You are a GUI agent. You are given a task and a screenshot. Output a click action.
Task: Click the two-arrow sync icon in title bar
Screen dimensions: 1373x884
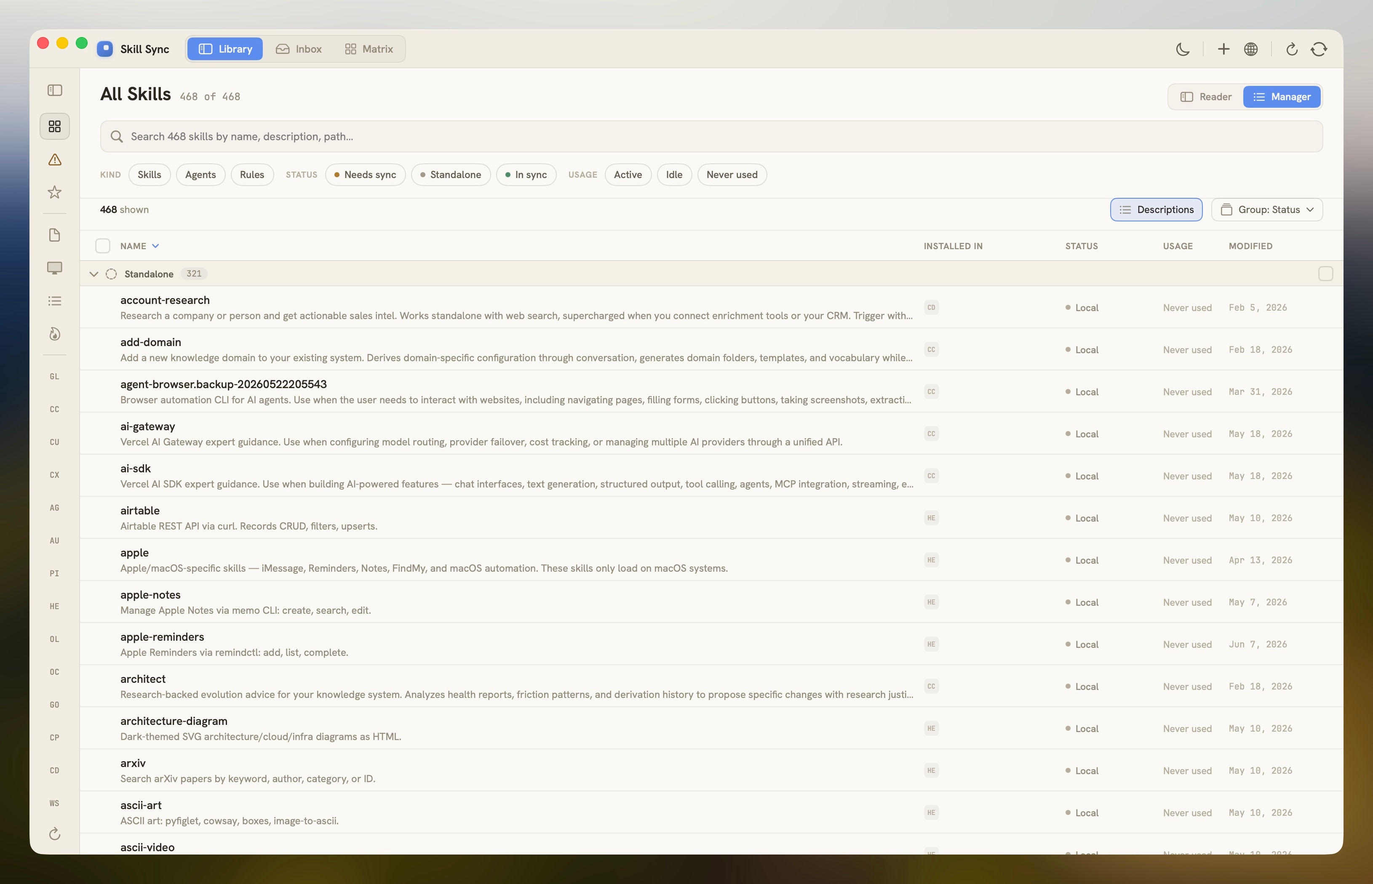(1319, 49)
